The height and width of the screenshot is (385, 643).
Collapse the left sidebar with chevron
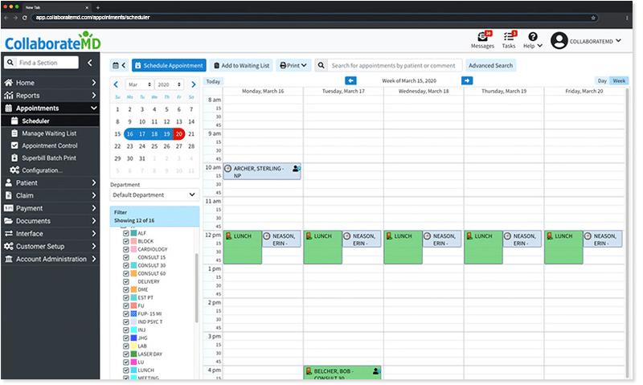pyautogui.click(x=90, y=62)
